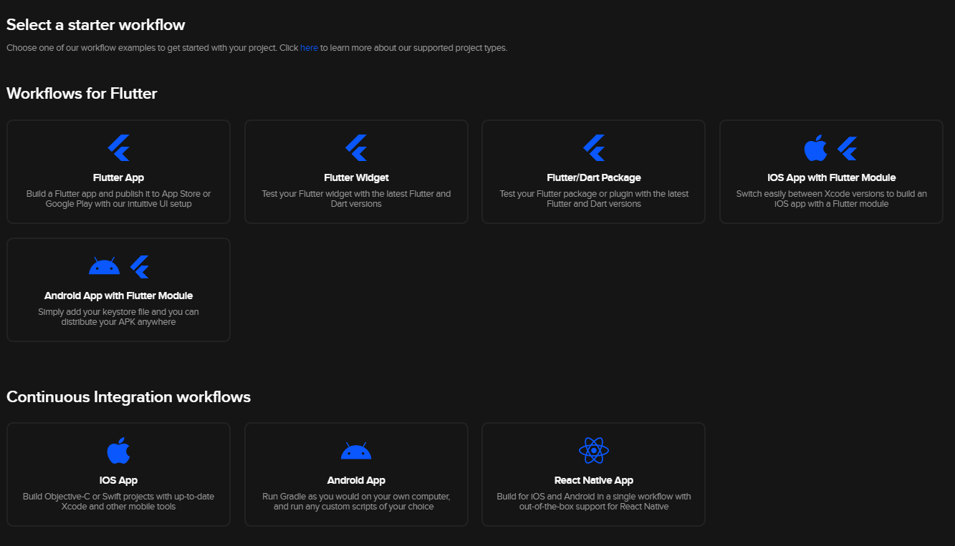Image resolution: width=955 pixels, height=546 pixels.
Task: Click the 'Continuous Integration workflows' heading
Action: [x=129, y=397]
